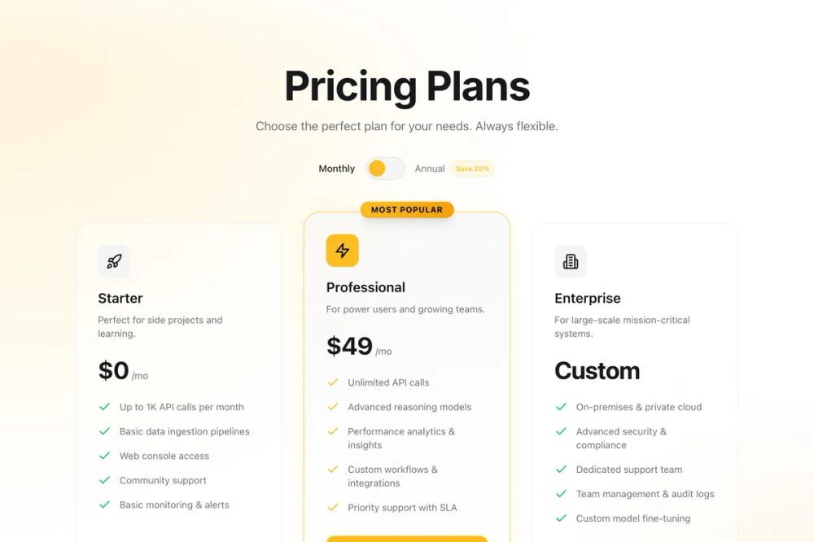The image size is (814, 542).
Task: Click the checkmark next to "Custom model fine-tuning"
Action: [560, 518]
